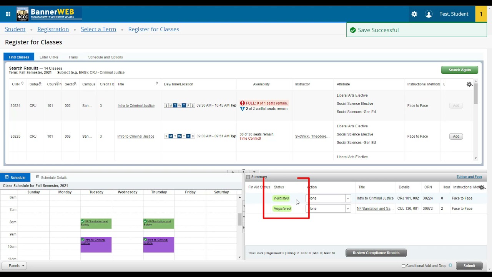The height and width of the screenshot is (277, 492).
Task: Add CRJ 101 section 003
Action: point(456,136)
